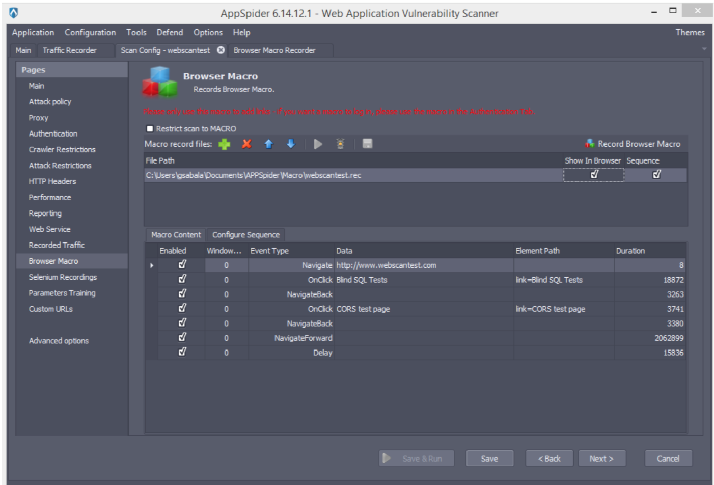The image size is (714, 485).
Task: Save macro file using floppy disk icon
Action: (367, 144)
